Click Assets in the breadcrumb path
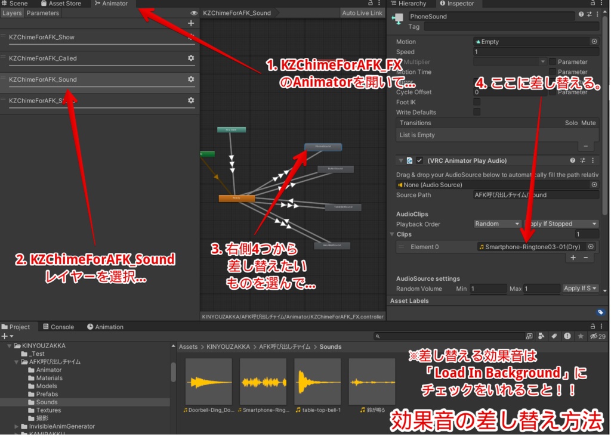The image size is (611, 437). pyautogui.click(x=188, y=346)
